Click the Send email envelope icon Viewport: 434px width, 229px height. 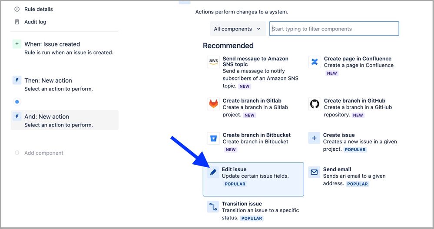coord(314,173)
